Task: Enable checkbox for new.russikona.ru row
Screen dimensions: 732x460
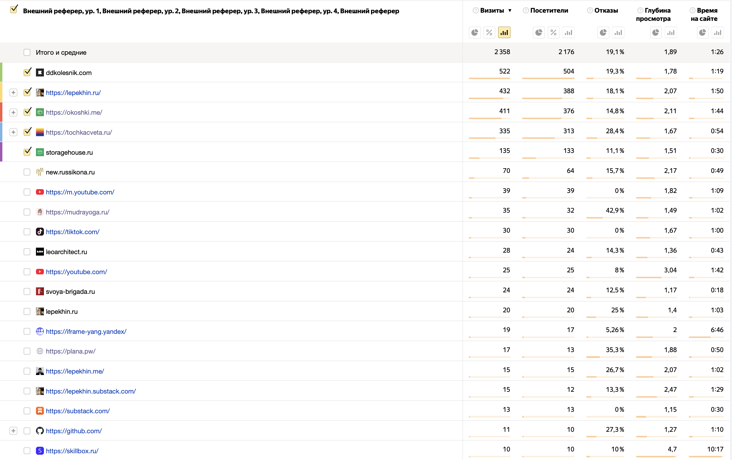Action: 27,172
